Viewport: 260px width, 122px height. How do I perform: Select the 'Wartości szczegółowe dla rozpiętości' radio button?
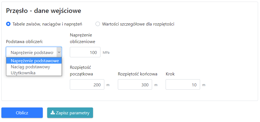(98, 24)
